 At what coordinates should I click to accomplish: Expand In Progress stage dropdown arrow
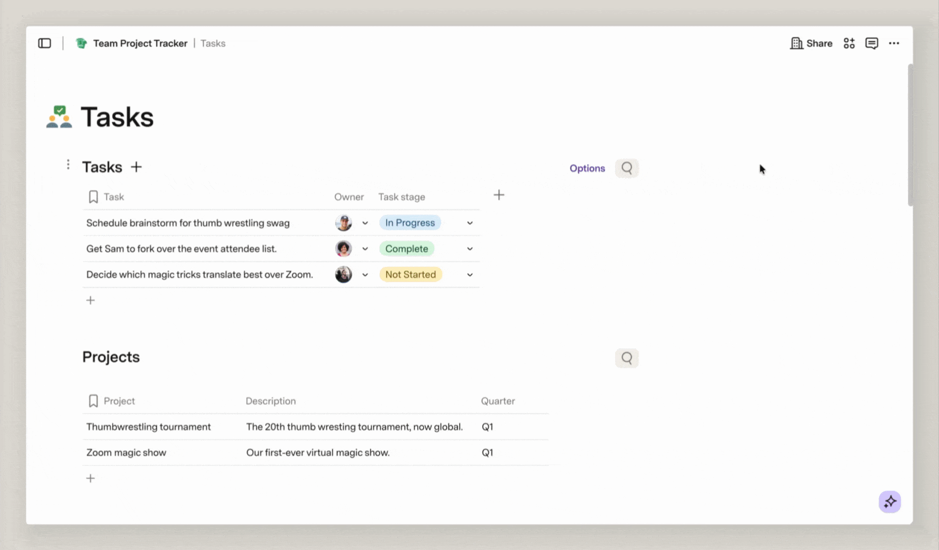pos(470,223)
